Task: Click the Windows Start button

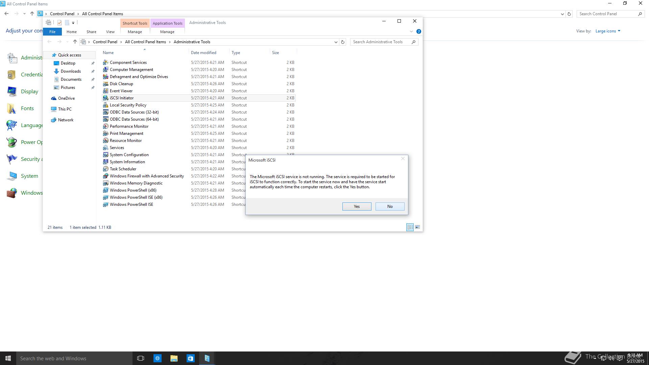Action: pos(8,358)
